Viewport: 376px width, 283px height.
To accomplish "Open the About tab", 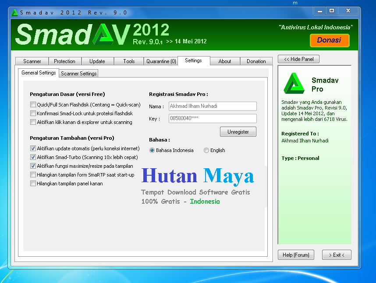I will click(x=225, y=61).
